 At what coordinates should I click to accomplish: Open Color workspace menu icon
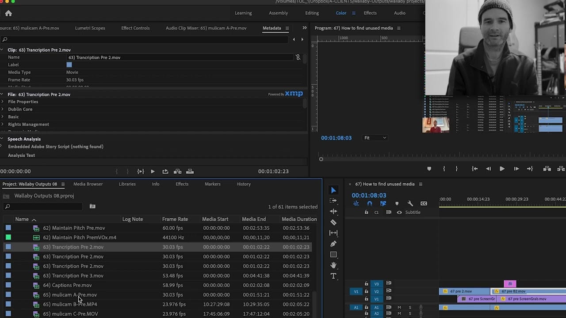(353, 13)
